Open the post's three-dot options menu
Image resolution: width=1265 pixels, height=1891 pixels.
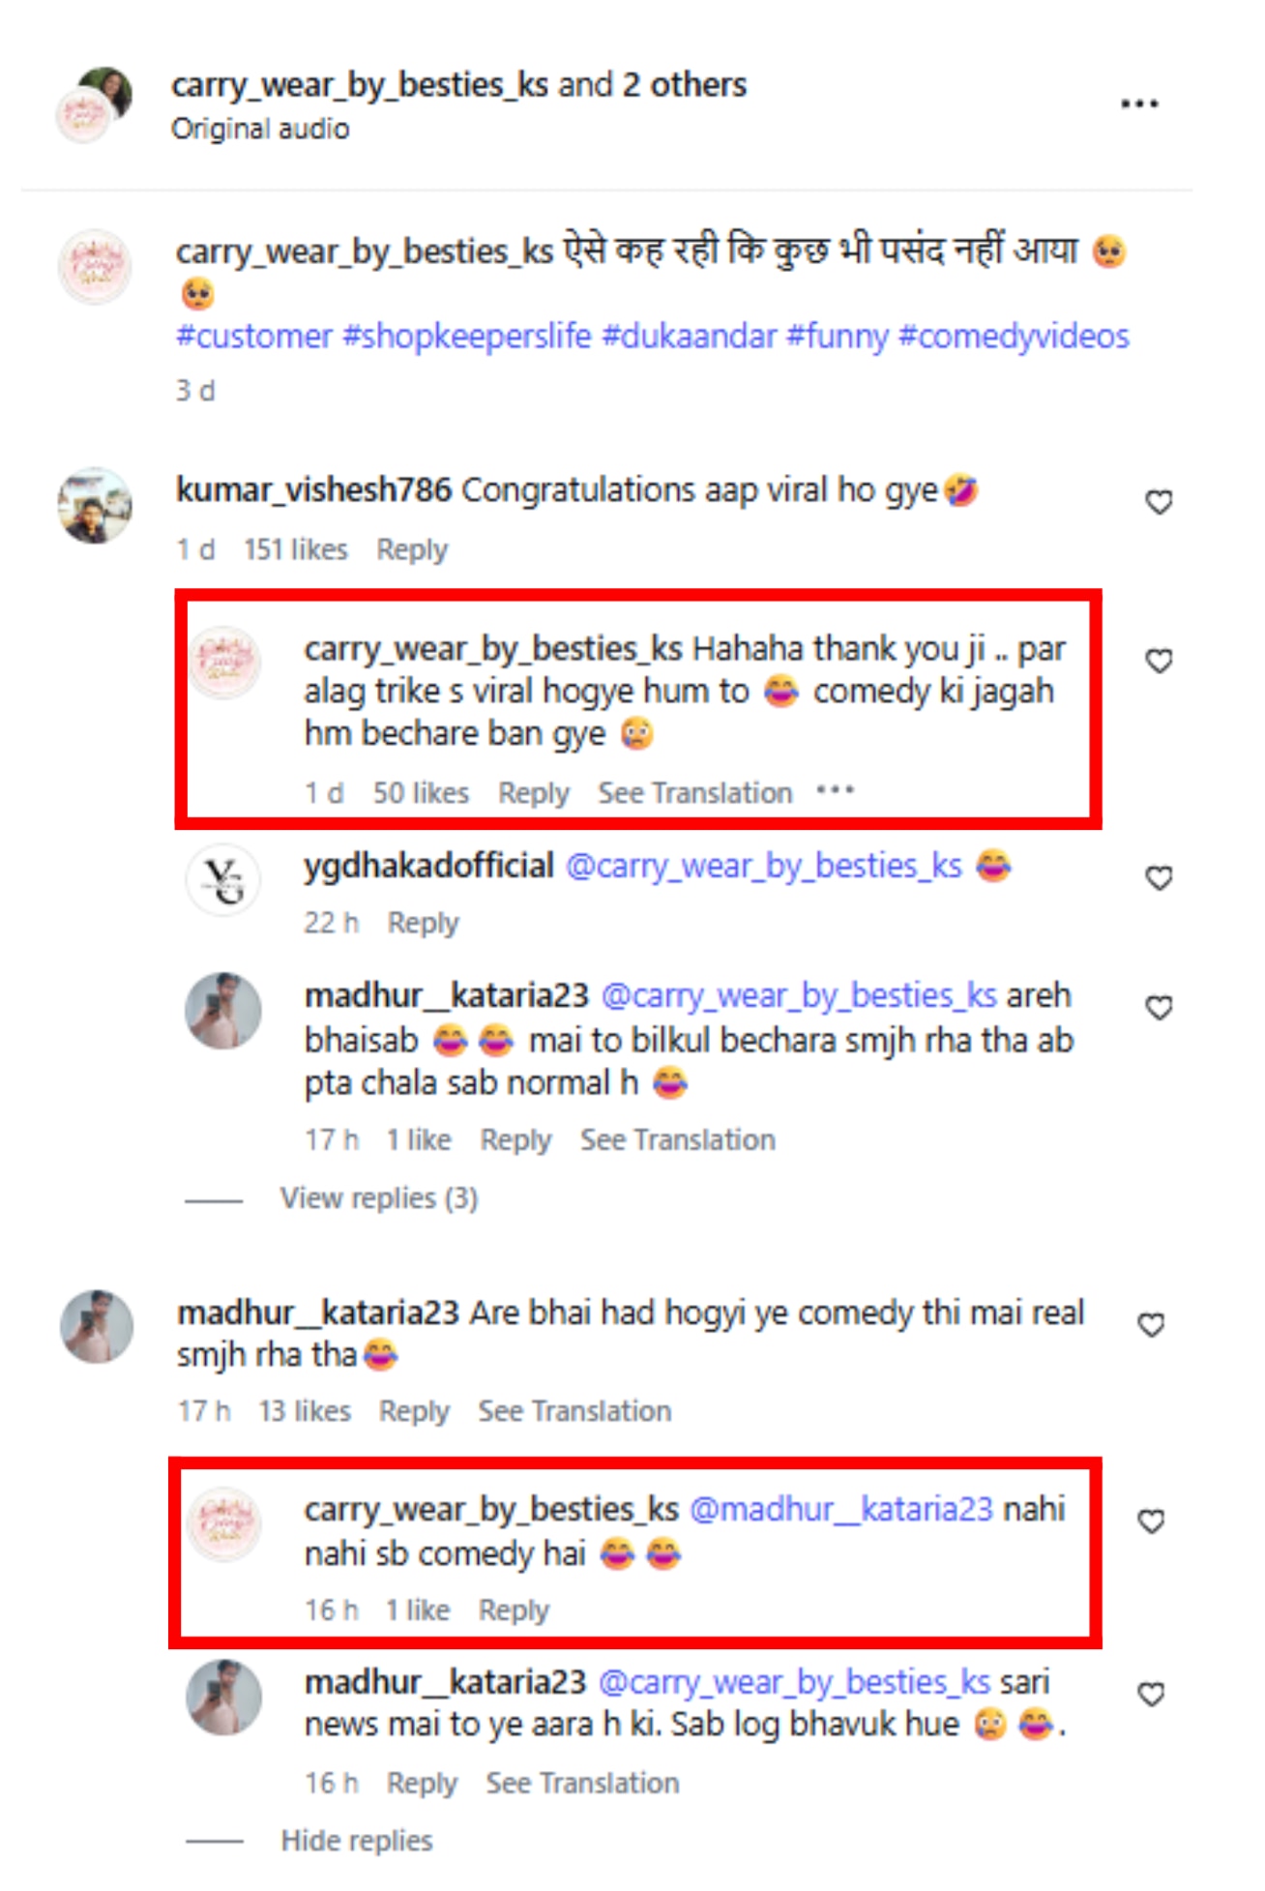1138,103
